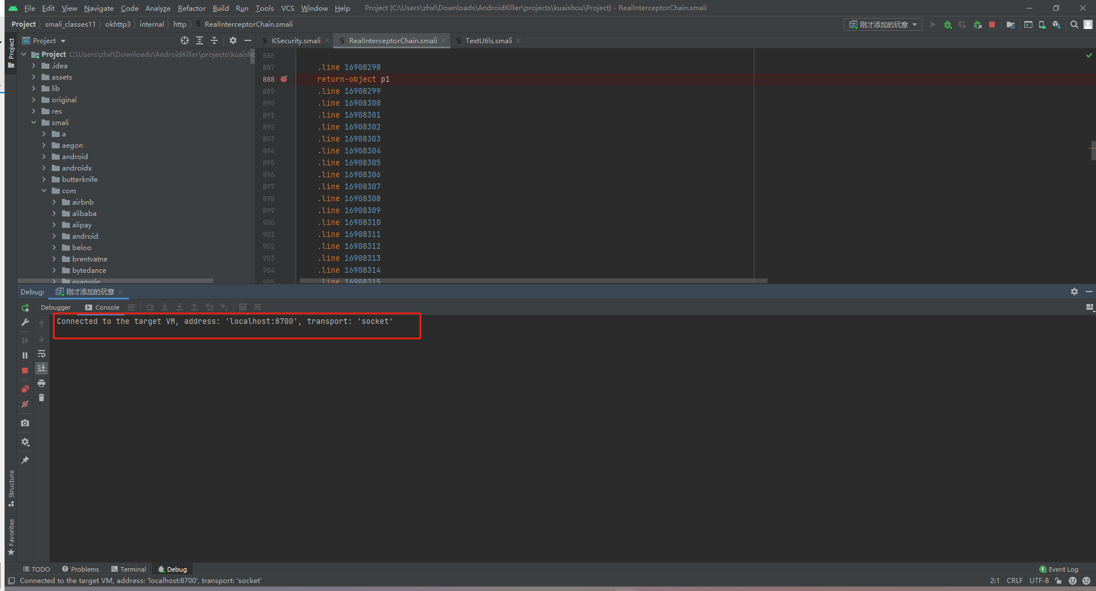Close the RealInterceptorChain.smali tab
Screen dimensions: 1096x591
click(x=443, y=40)
